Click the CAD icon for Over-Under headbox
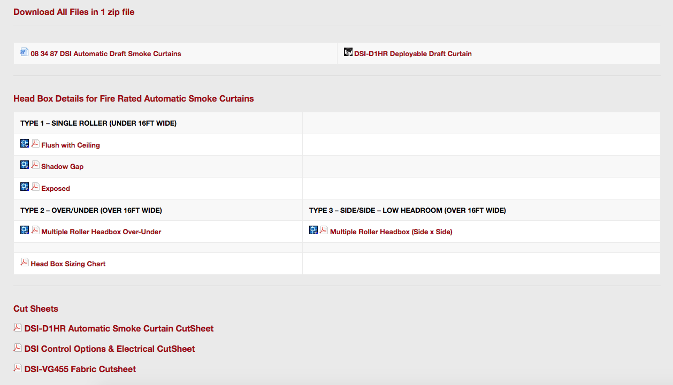The width and height of the screenshot is (673, 385). [x=25, y=230]
